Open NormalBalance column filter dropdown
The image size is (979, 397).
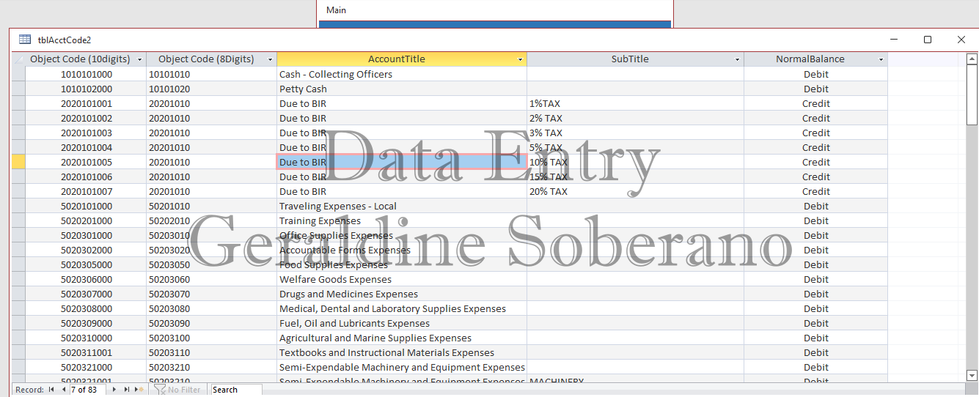pos(881,59)
